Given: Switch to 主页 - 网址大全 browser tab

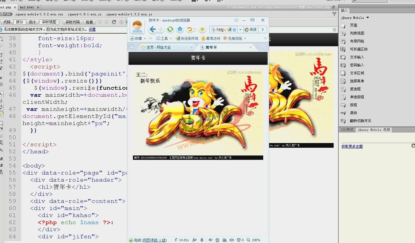Looking at the screenshot, I should click(x=166, y=47).
